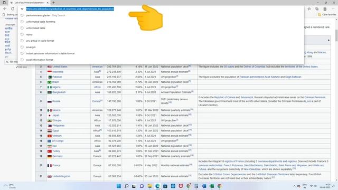Open the Collections icon in Edge toolbar
The image size is (338, 190).
tap(317, 9)
